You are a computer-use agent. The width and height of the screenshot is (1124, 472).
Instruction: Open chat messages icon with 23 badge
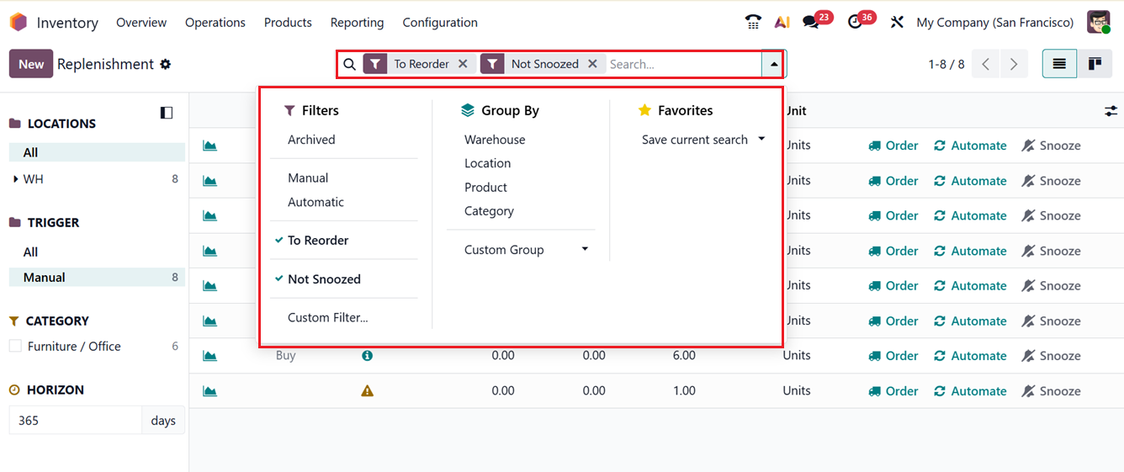tap(811, 23)
